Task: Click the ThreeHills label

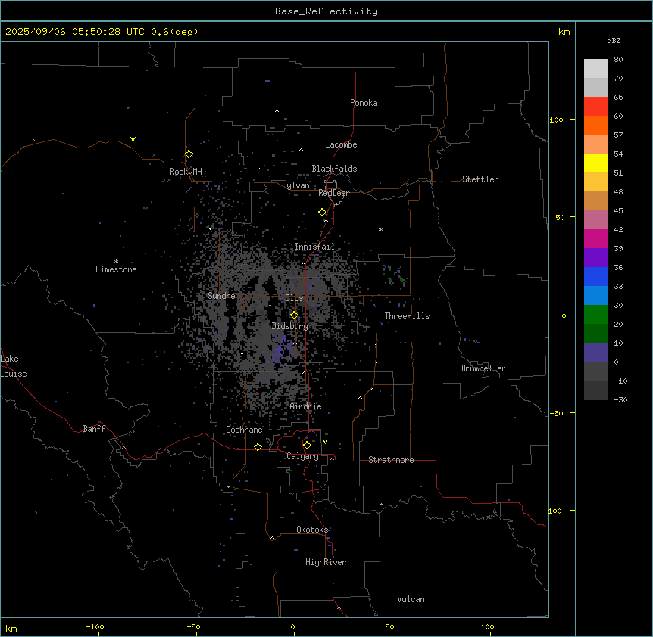Action: click(407, 316)
